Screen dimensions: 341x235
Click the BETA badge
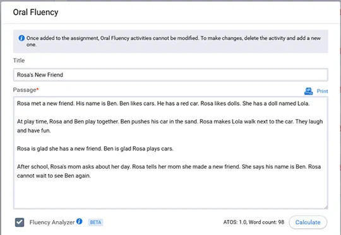click(95, 222)
